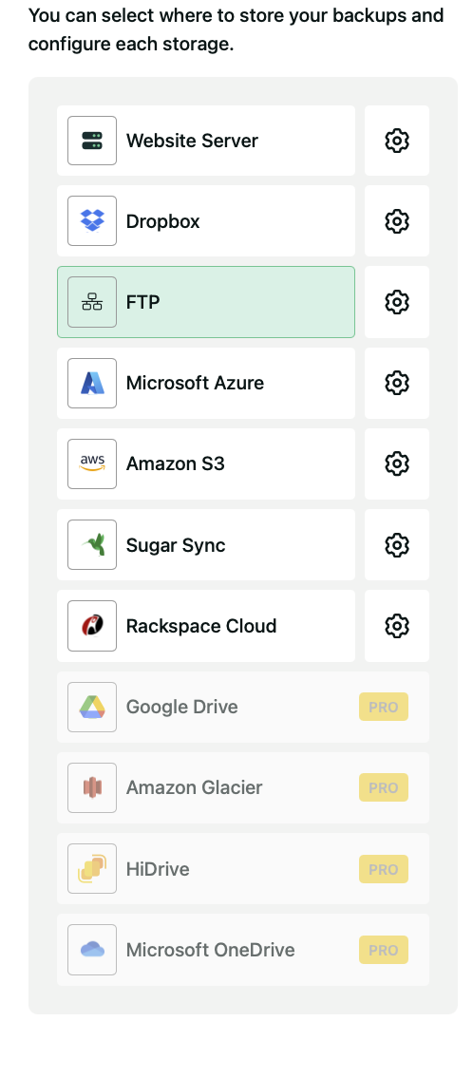Toggle Website Server storage option
473x1078 pixels.
click(206, 141)
